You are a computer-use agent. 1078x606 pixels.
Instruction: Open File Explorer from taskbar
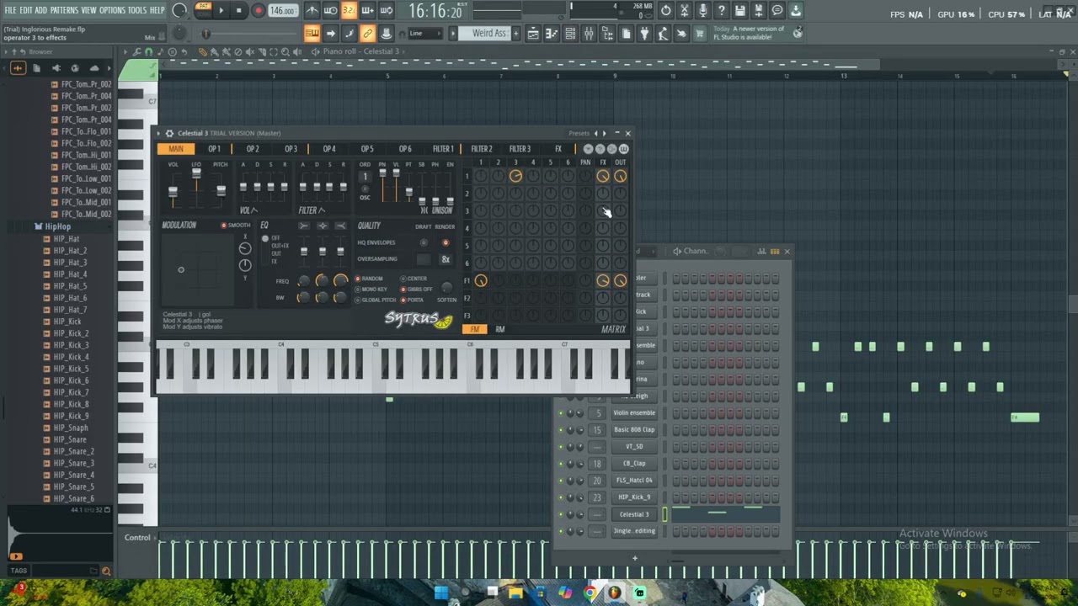click(515, 593)
